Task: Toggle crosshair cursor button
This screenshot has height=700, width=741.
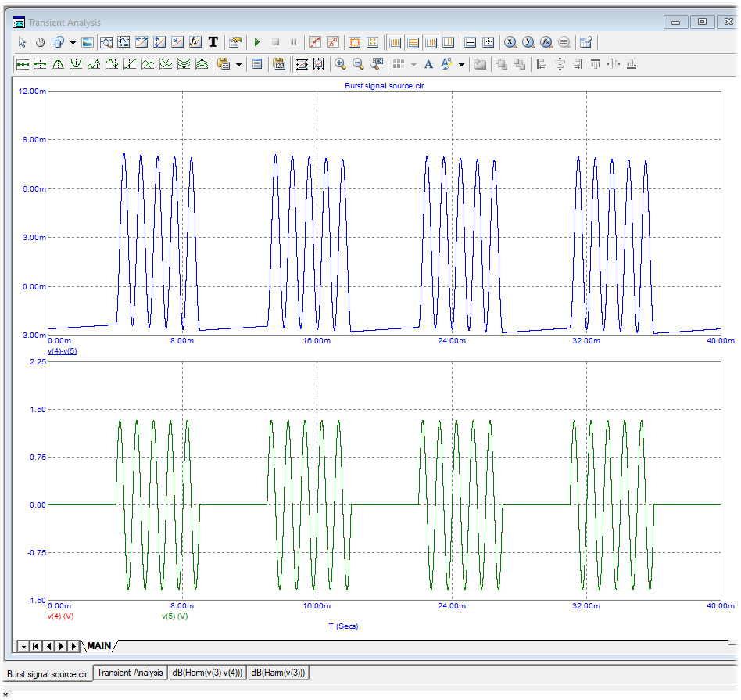Action: click(x=489, y=42)
